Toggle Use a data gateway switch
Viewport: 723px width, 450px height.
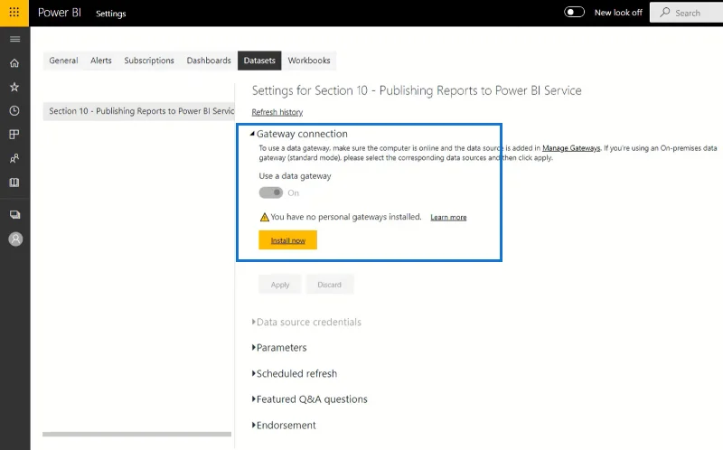270,192
